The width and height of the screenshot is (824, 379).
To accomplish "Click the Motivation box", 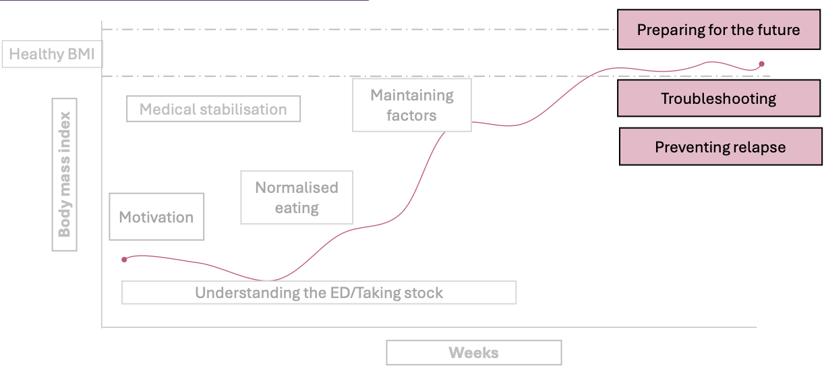I will tap(156, 217).
